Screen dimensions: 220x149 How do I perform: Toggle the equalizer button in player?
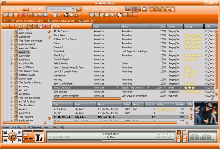184,132
